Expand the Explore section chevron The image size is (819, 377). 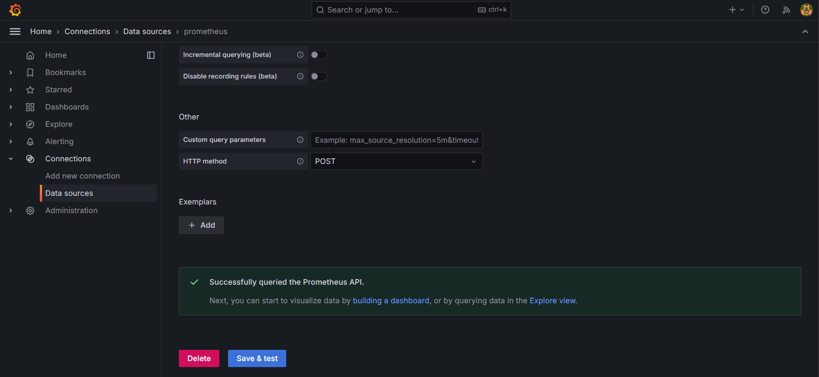click(11, 124)
